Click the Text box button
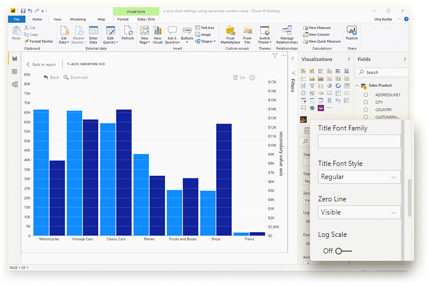This screenshot has width=429, height=286. point(205,27)
